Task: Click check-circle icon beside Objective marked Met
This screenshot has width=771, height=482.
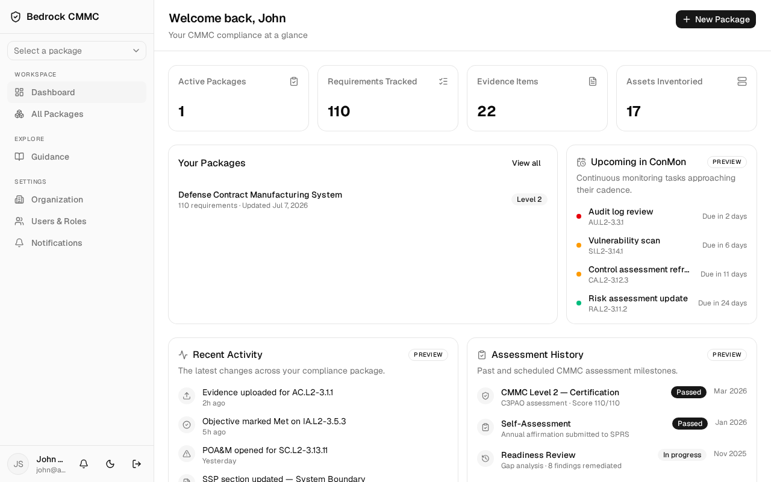Action: click(187, 425)
